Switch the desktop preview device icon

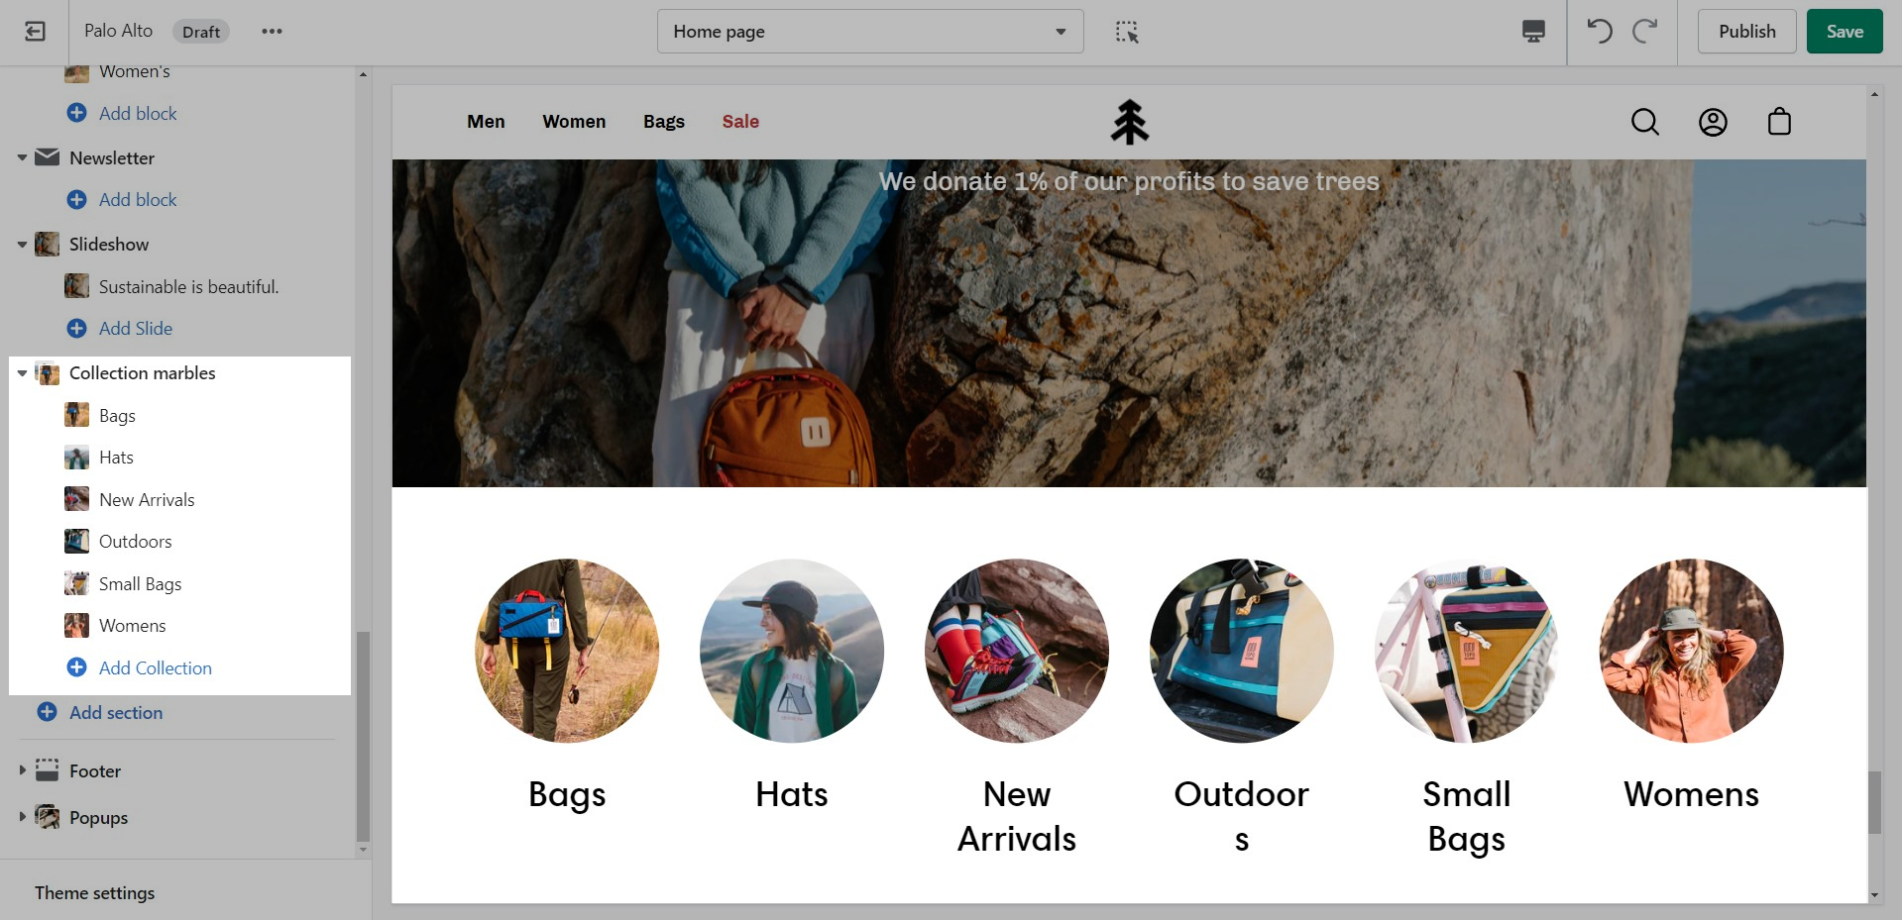pyautogui.click(x=1533, y=32)
